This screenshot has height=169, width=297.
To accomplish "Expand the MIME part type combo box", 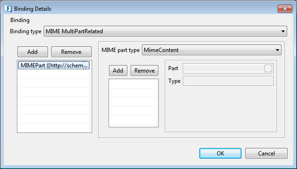I will click(211, 50).
